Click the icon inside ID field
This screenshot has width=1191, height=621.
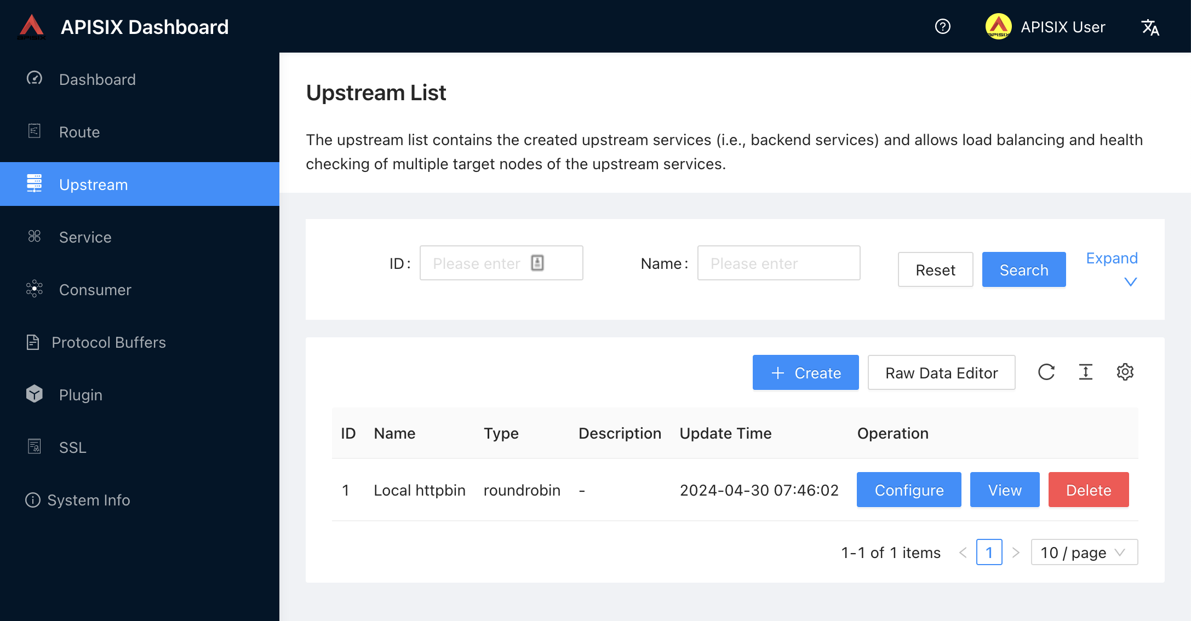(x=537, y=263)
